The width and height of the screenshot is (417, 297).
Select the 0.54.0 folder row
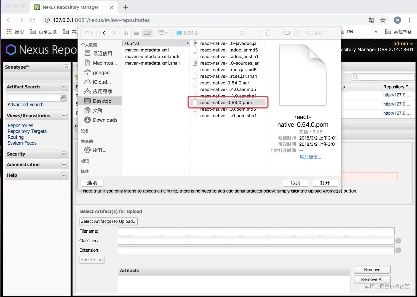click(x=156, y=43)
